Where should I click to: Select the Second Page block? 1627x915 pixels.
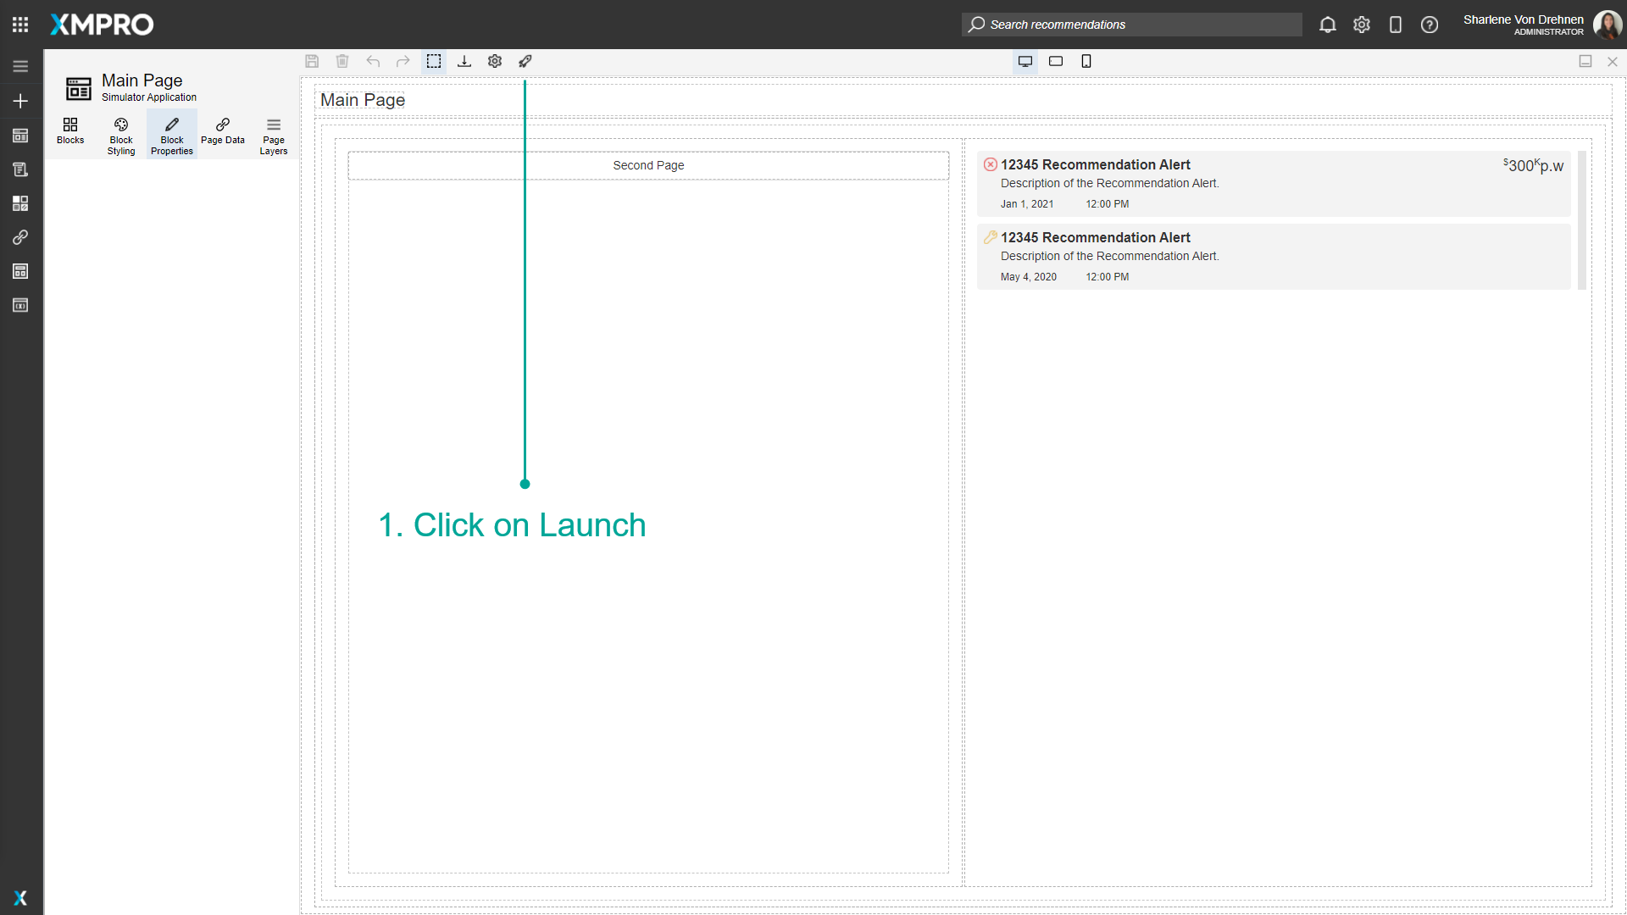[648, 165]
